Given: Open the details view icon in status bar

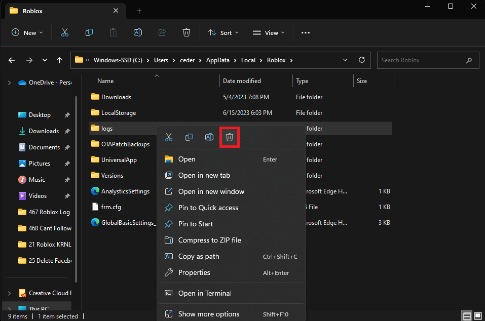Looking at the screenshot, I should click(467, 315).
